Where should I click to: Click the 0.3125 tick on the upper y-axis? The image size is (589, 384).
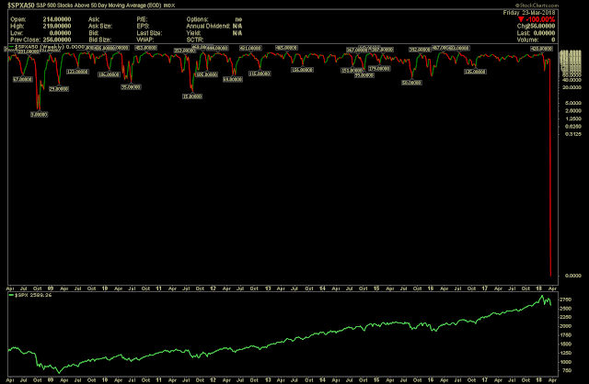tap(573, 134)
